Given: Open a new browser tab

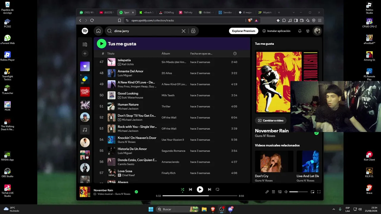Looking at the screenshot, I should [x=279, y=12].
